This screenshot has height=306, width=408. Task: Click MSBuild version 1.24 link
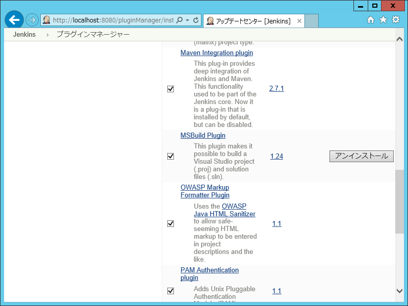(276, 156)
